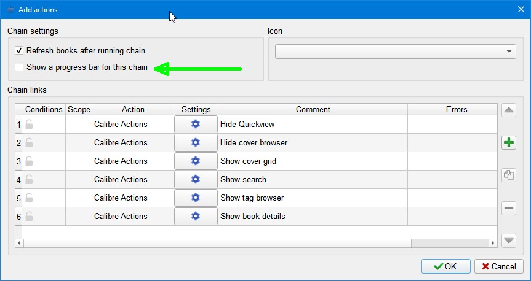Click the minus remove-link icon
The width and height of the screenshot is (531, 281).
(509, 208)
